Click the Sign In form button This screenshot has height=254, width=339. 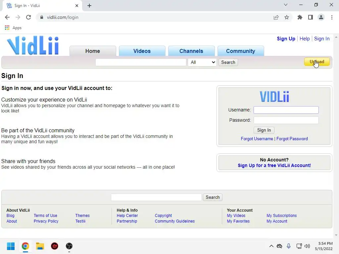(264, 130)
